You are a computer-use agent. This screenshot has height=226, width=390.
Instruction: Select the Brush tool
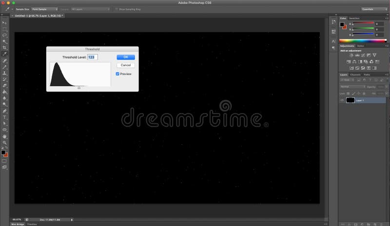pyautogui.click(x=4, y=67)
